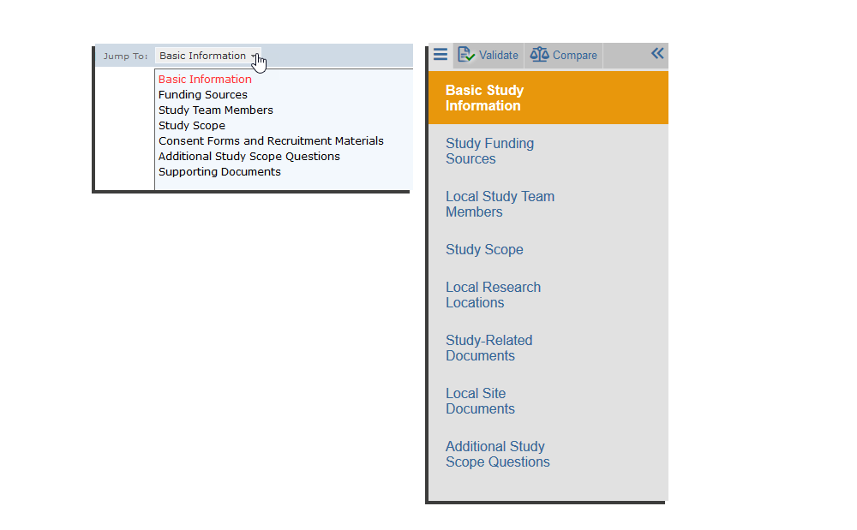Navigate to Study Scope in sidebar

(484, 249)
